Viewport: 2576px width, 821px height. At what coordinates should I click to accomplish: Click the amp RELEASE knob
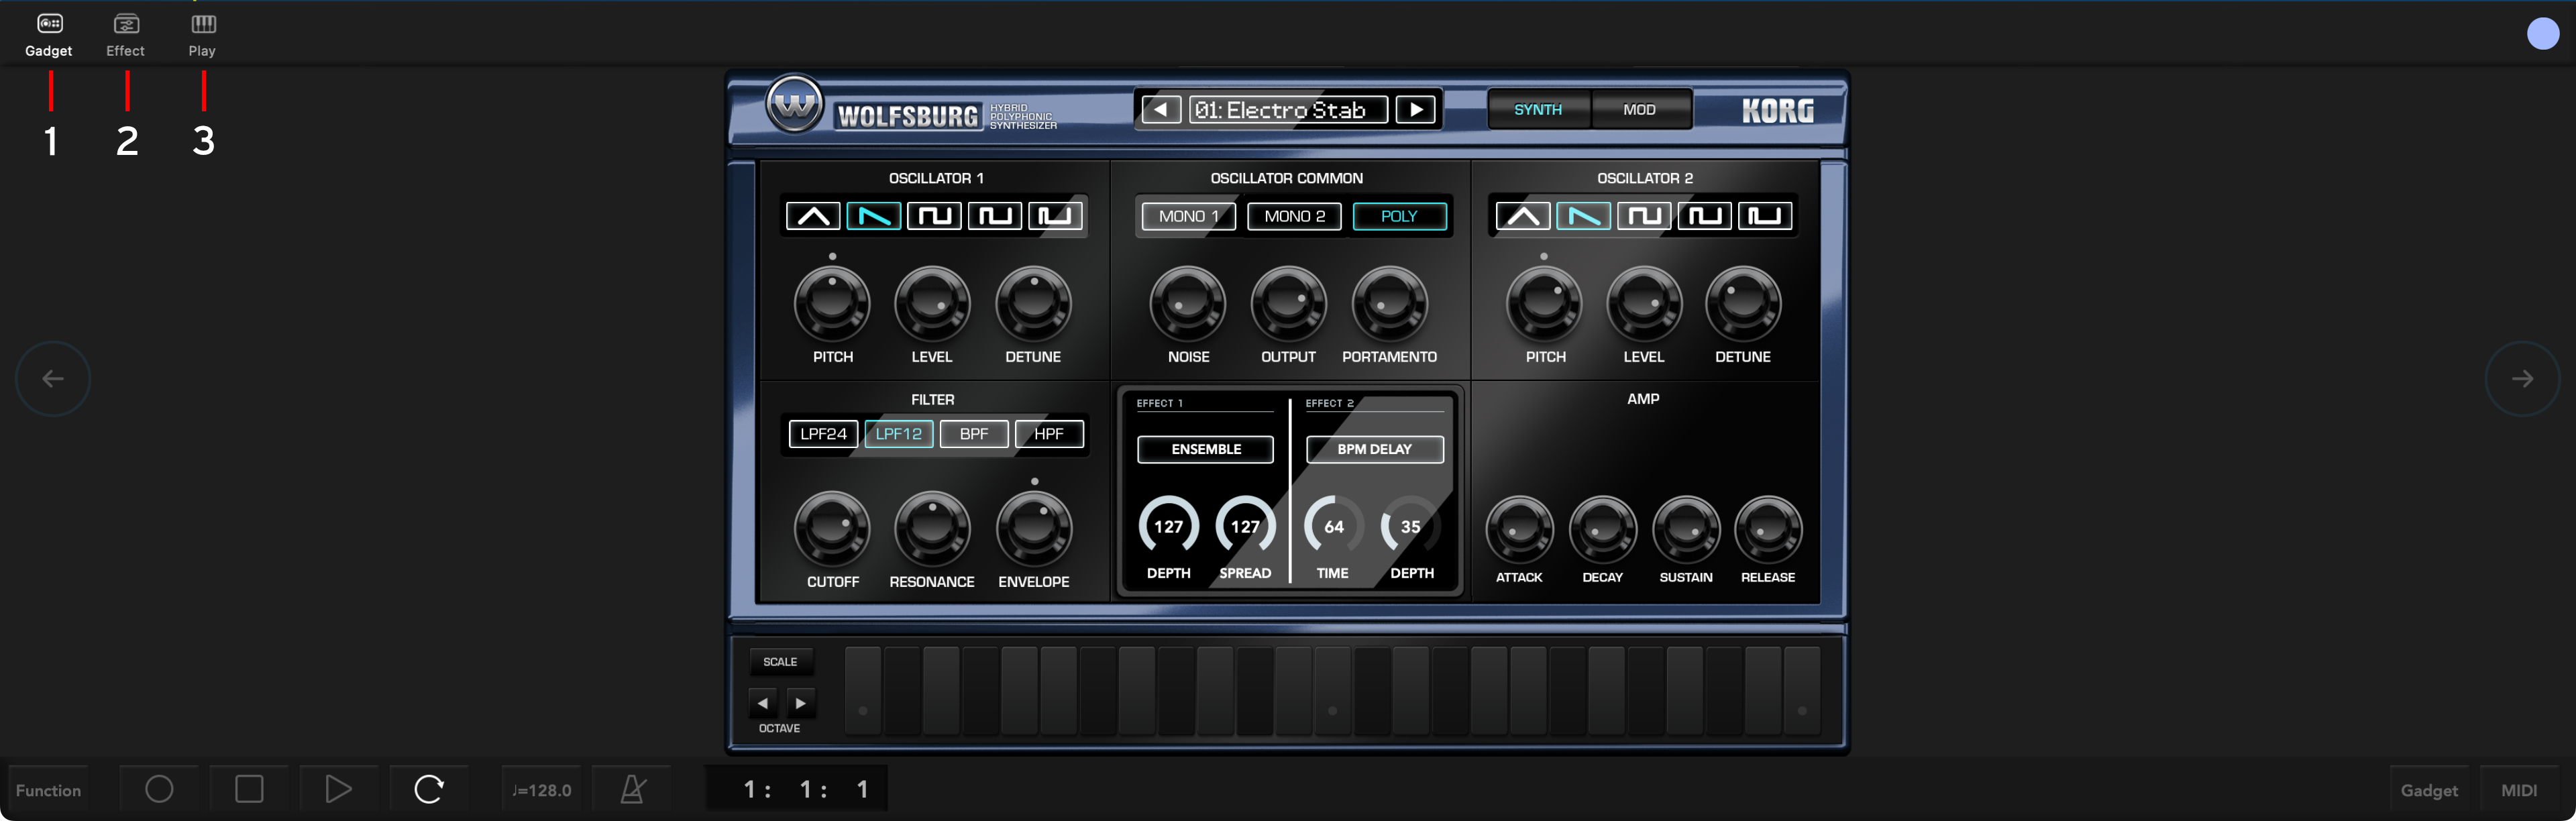click(x=1768, y=529)
